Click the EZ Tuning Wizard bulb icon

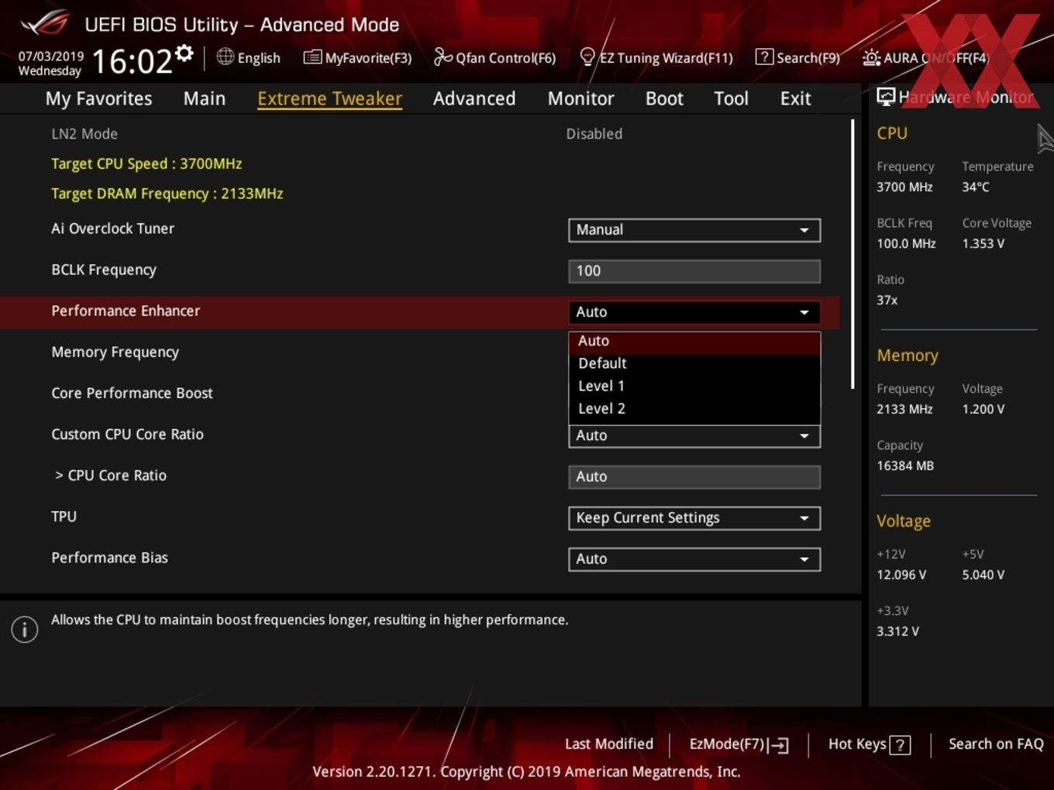(587, 57)
